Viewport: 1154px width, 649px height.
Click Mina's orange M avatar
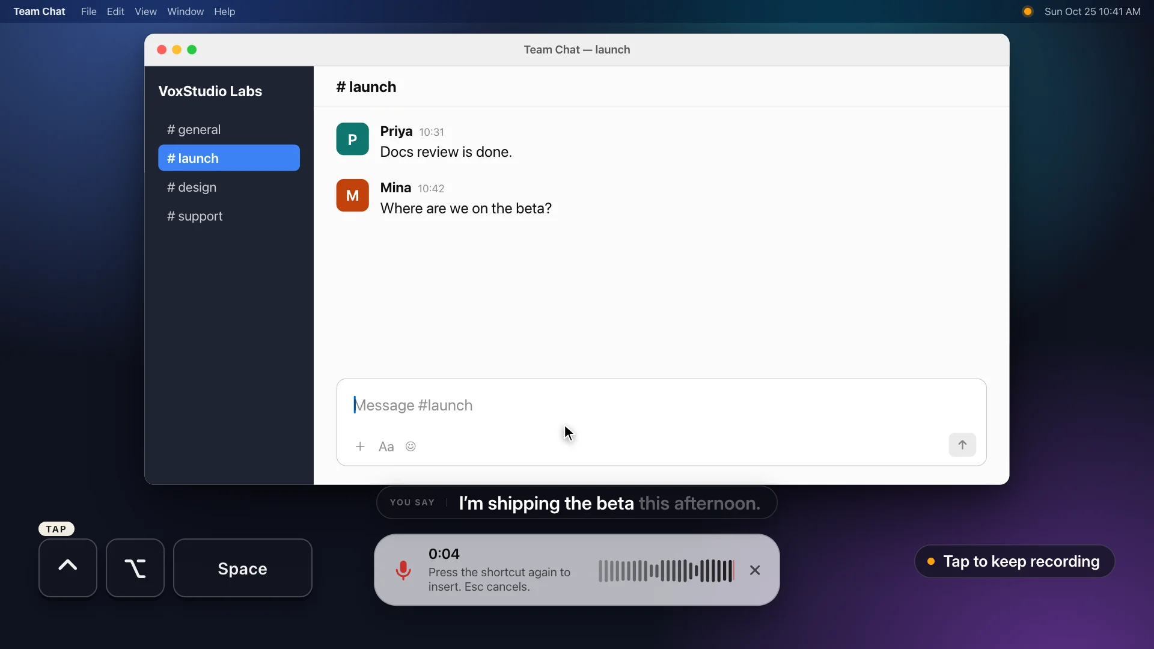pos(352,195)
